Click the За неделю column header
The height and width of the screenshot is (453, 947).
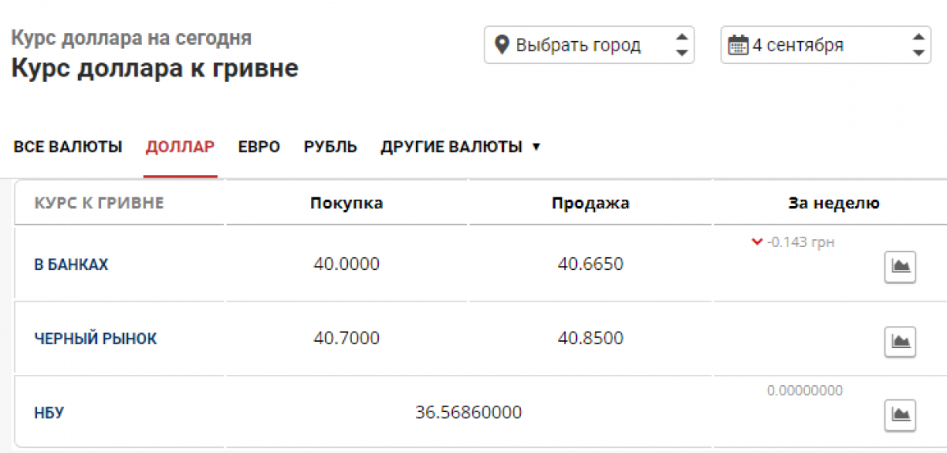click(833, 203)
